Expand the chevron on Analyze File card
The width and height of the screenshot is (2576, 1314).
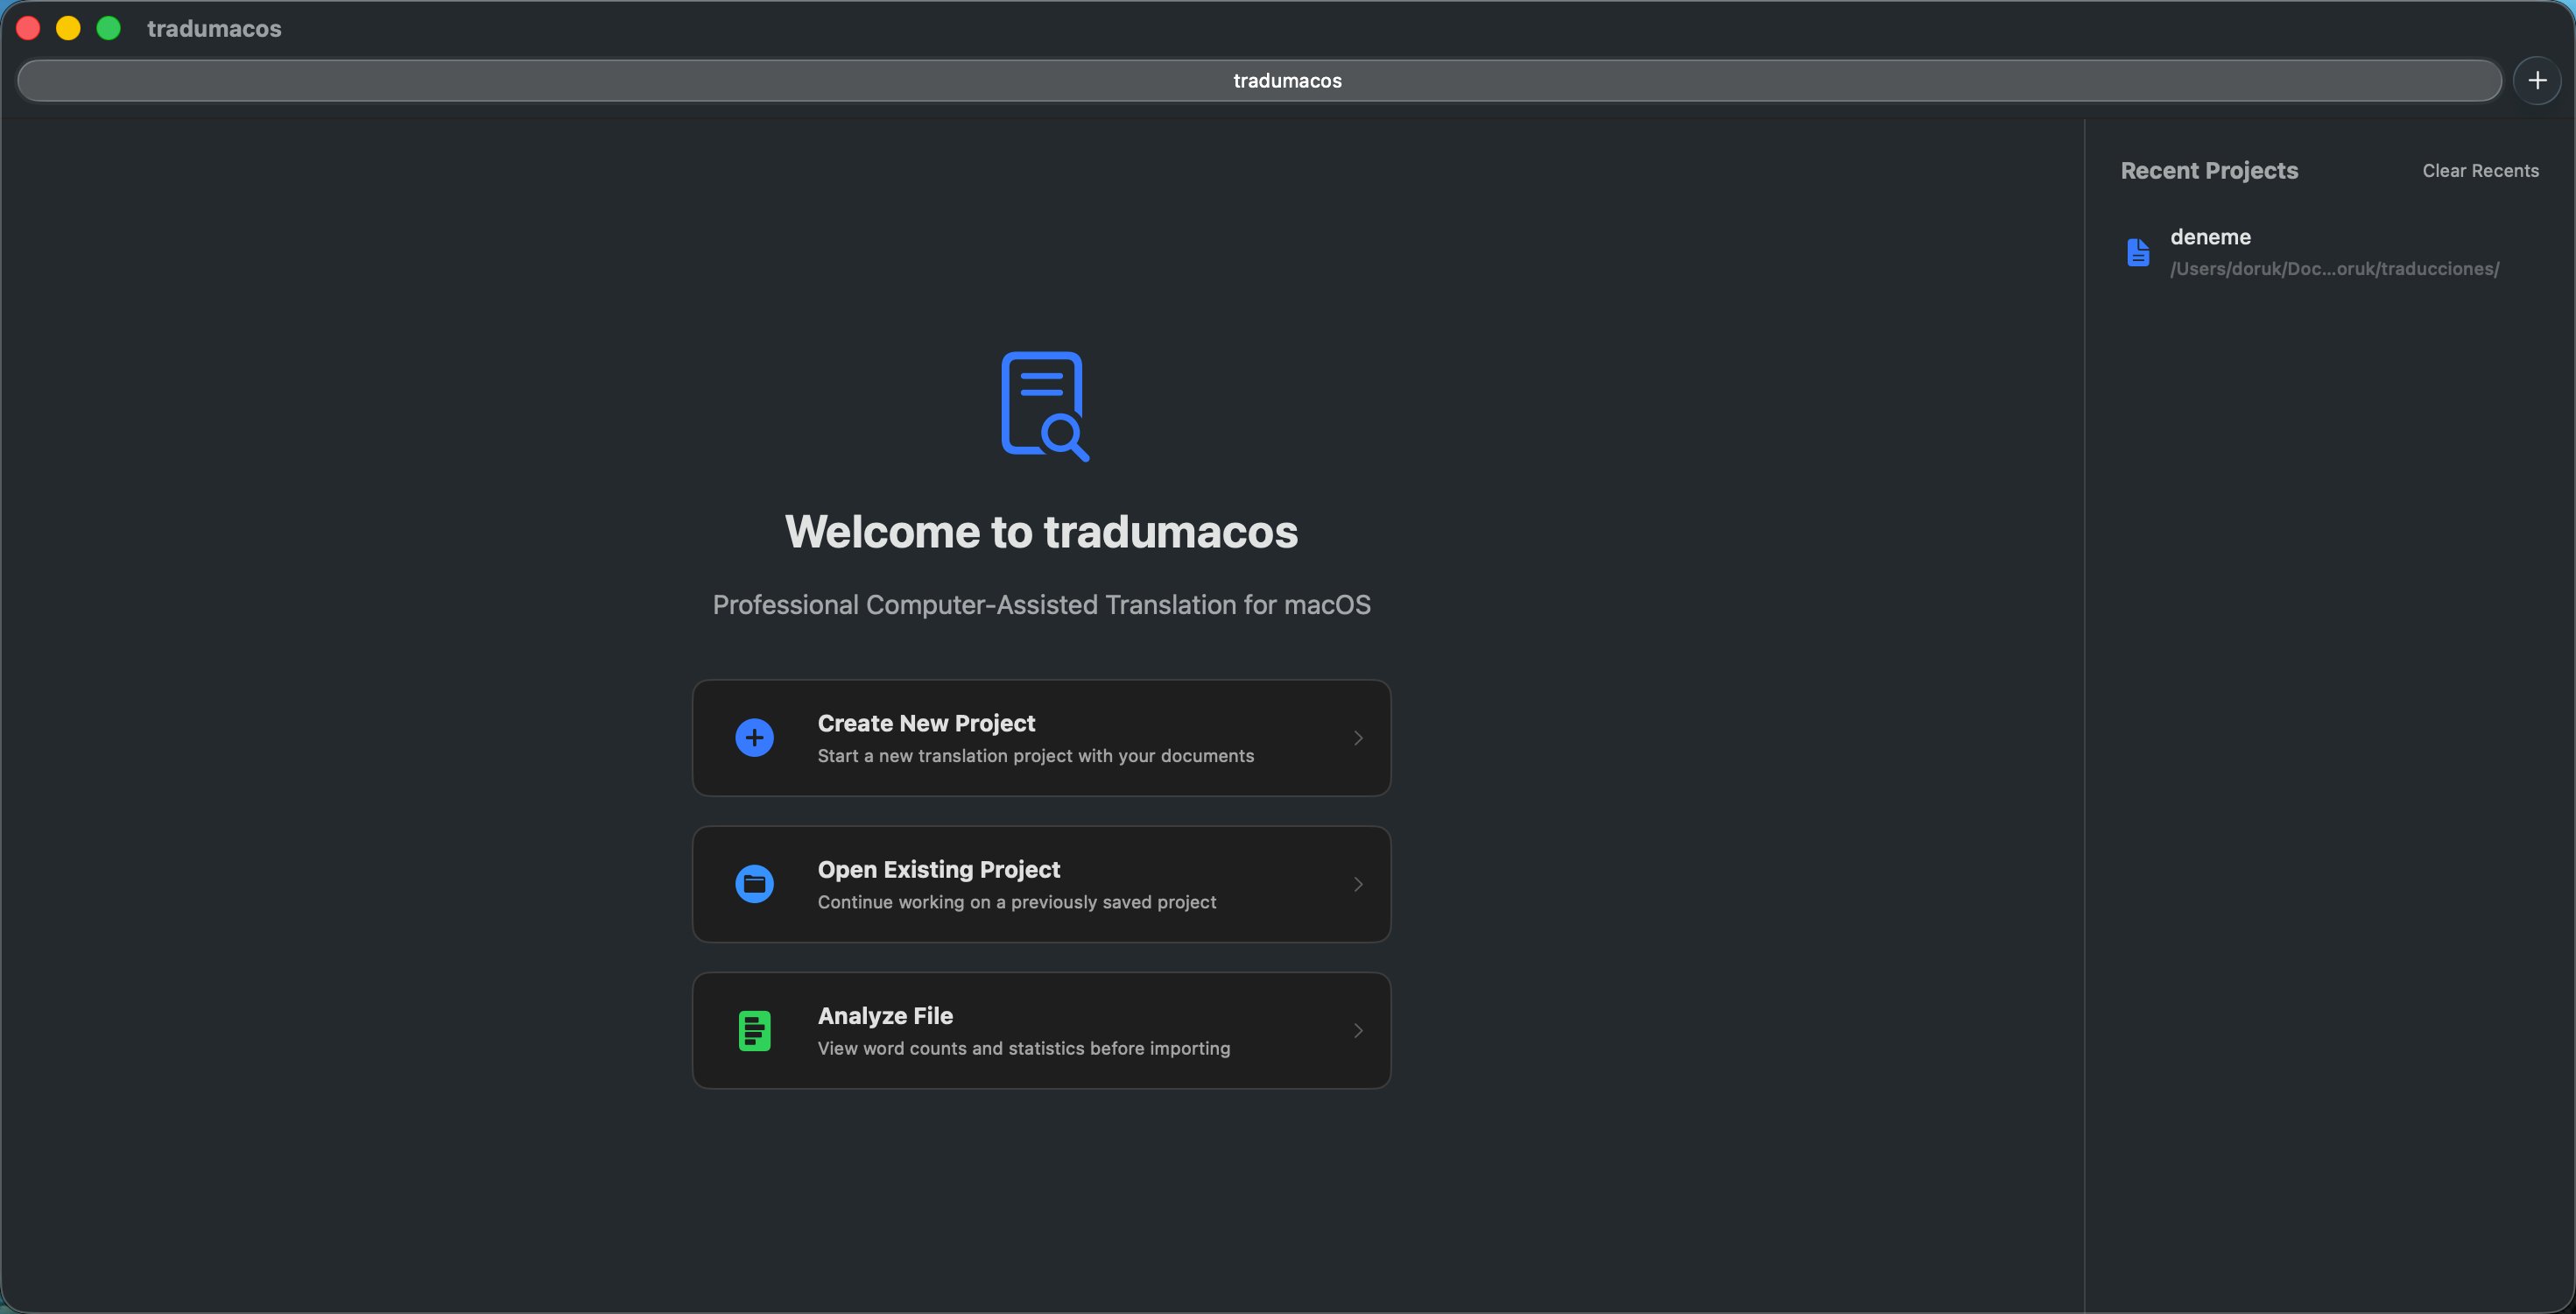point(1358,1031)
